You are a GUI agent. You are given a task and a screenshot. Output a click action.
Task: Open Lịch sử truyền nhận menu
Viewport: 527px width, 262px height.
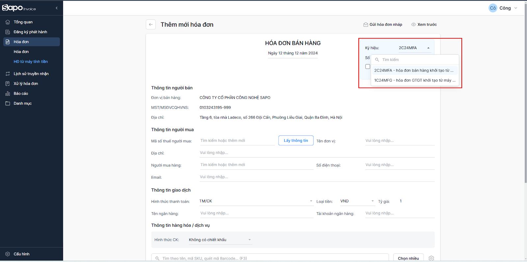(x=32, y=74)
